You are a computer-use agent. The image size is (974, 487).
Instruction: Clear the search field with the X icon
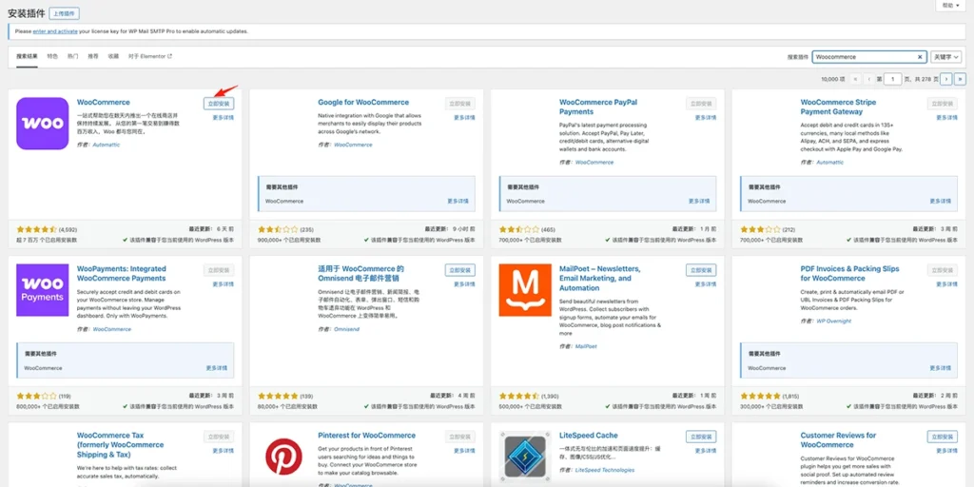pos(920,56)
